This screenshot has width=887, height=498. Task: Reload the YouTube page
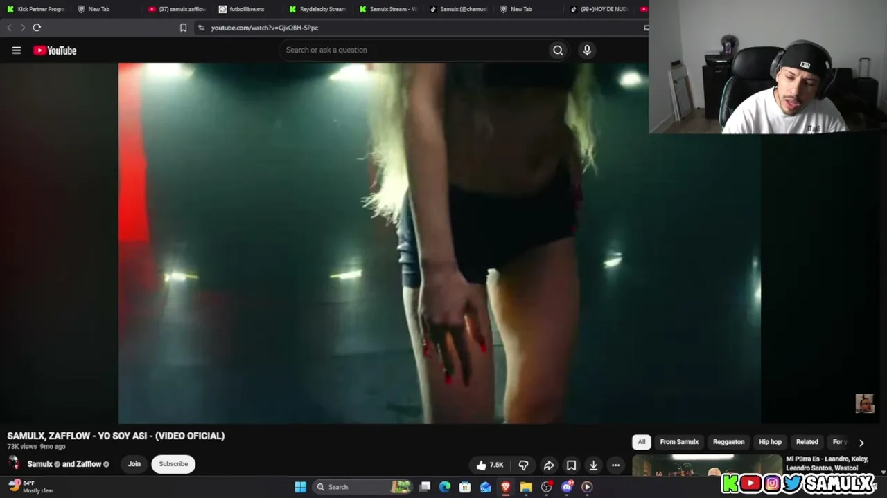[37, 28]
